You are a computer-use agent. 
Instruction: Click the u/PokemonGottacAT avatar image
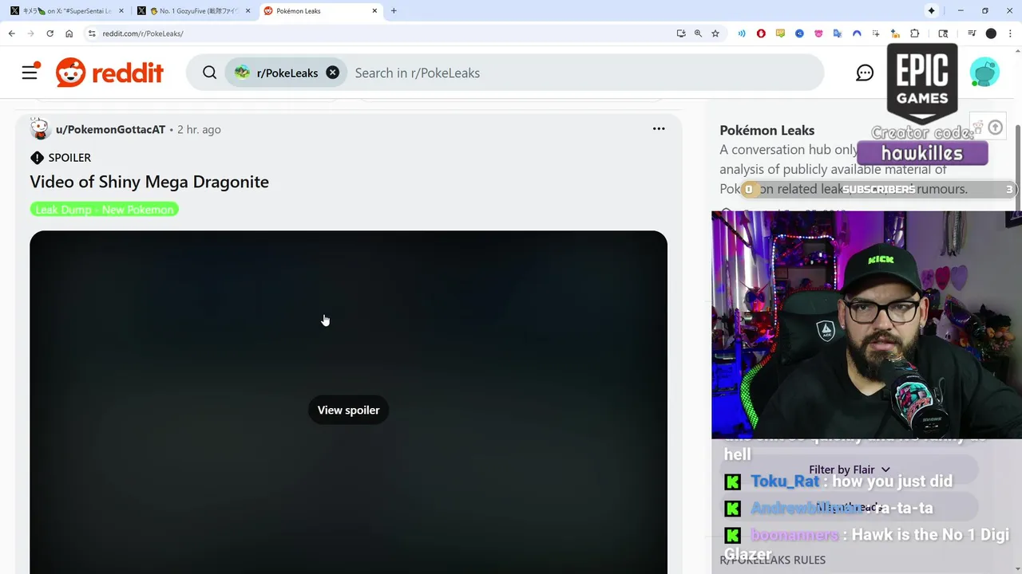[40, 129]
